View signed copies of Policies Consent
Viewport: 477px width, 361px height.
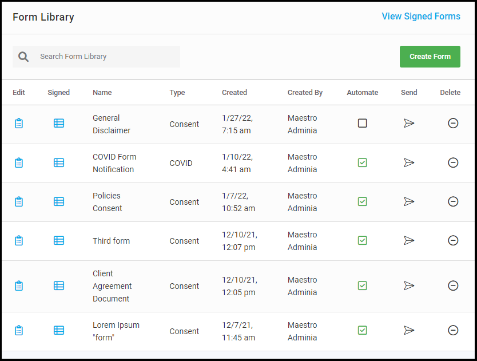tap(59, 201)
